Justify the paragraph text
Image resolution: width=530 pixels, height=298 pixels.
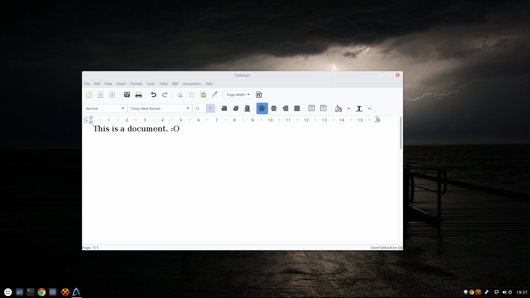pos(297,108)
